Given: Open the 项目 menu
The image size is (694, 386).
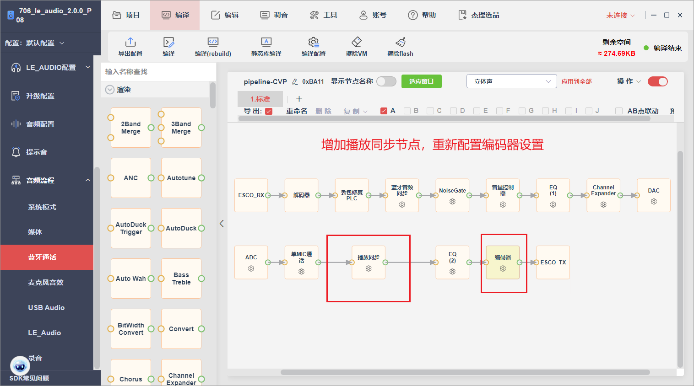Looking at the screenshot, I should (x=126, y=15).
